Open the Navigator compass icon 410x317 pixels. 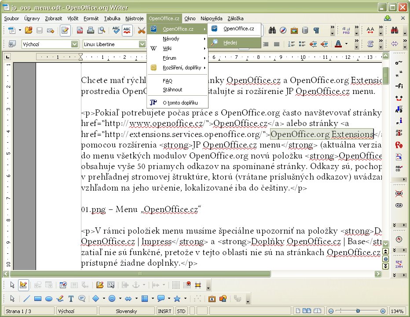(283, 31)
